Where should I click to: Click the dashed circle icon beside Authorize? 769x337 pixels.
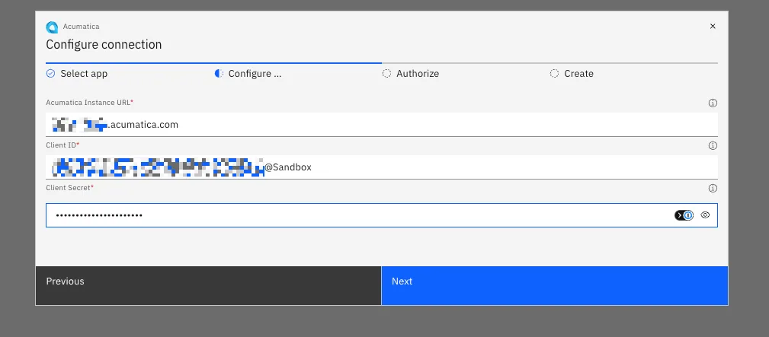[386, 74]
